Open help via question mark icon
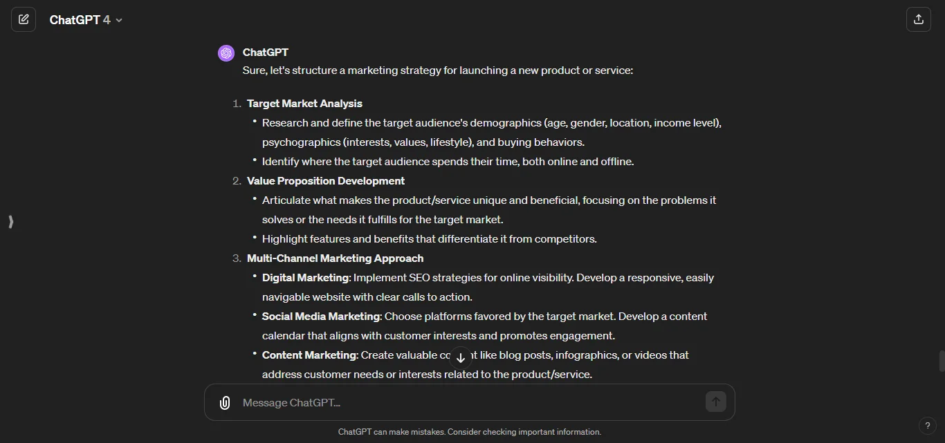 (x=927, y=426)
